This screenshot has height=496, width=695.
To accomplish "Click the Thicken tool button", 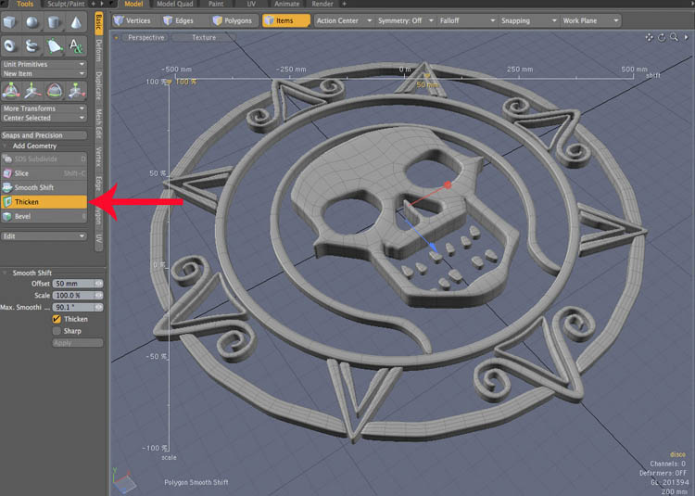I will 44,202.
